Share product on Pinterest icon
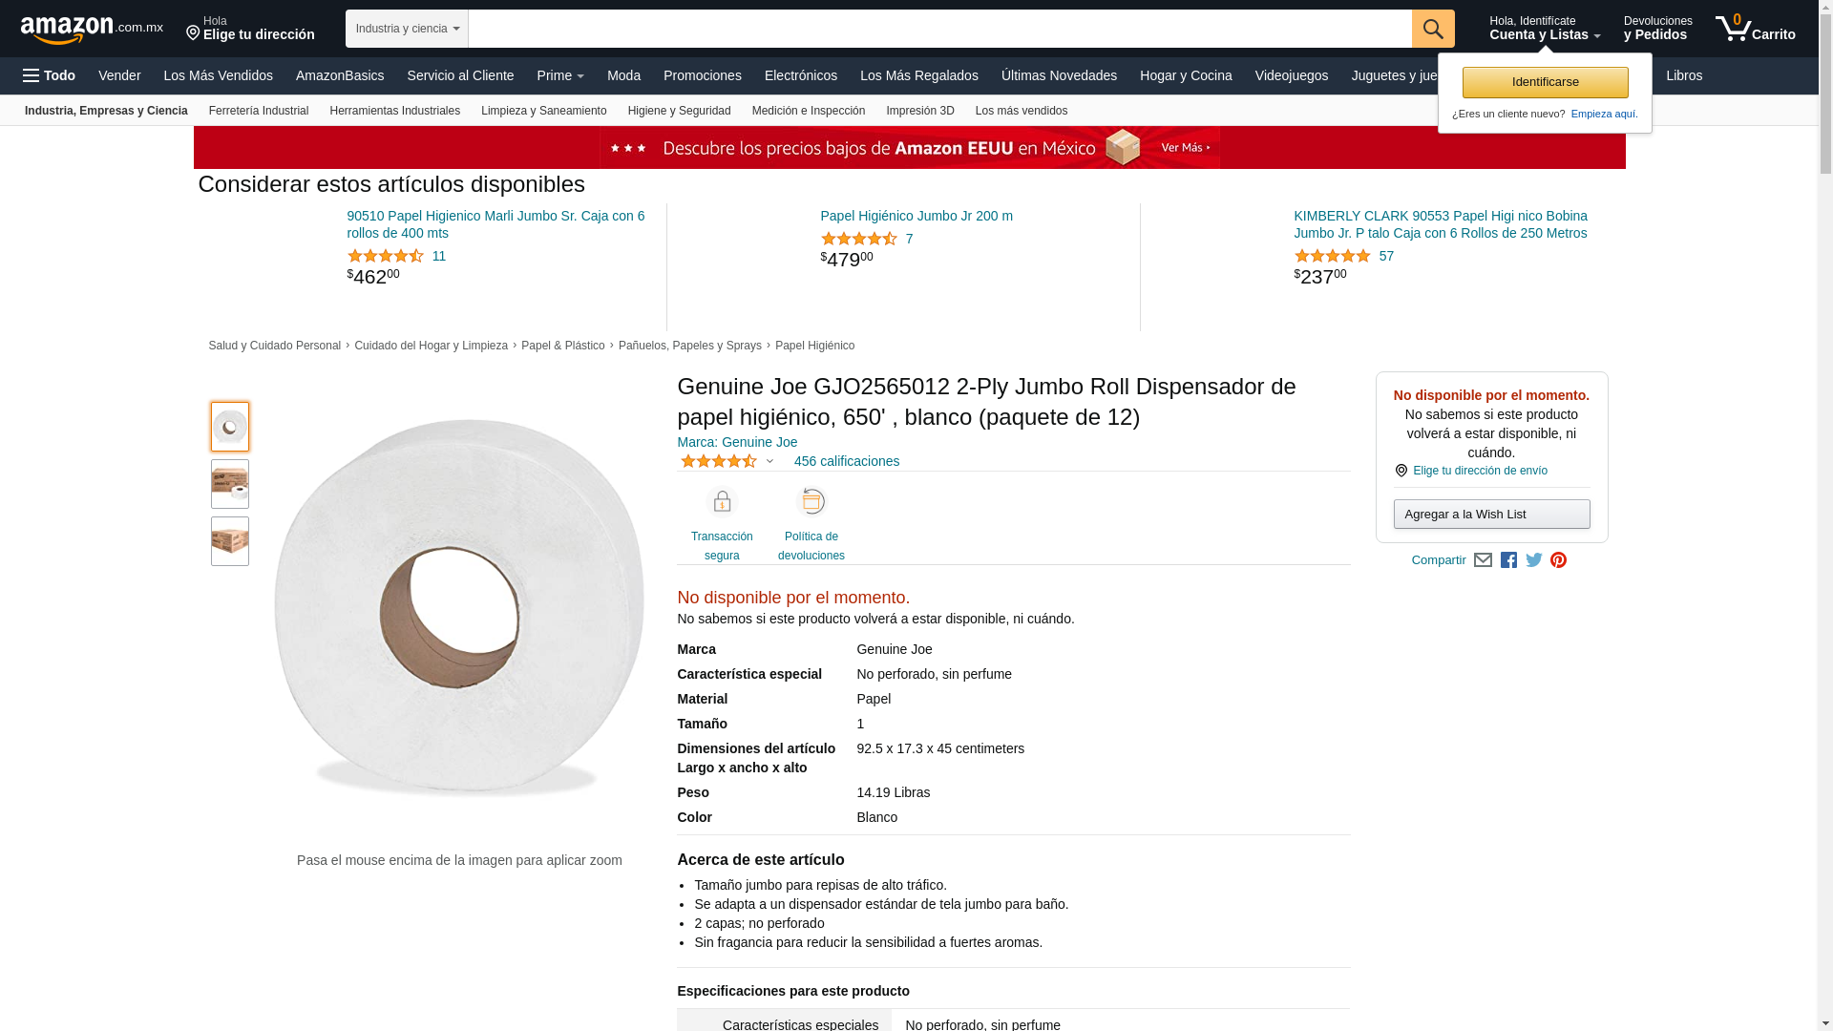 (x=1558, y=560)
